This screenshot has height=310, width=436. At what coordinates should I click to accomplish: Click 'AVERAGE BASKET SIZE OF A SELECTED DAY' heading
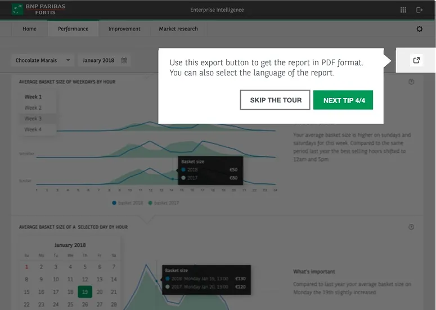click(73, 227)
